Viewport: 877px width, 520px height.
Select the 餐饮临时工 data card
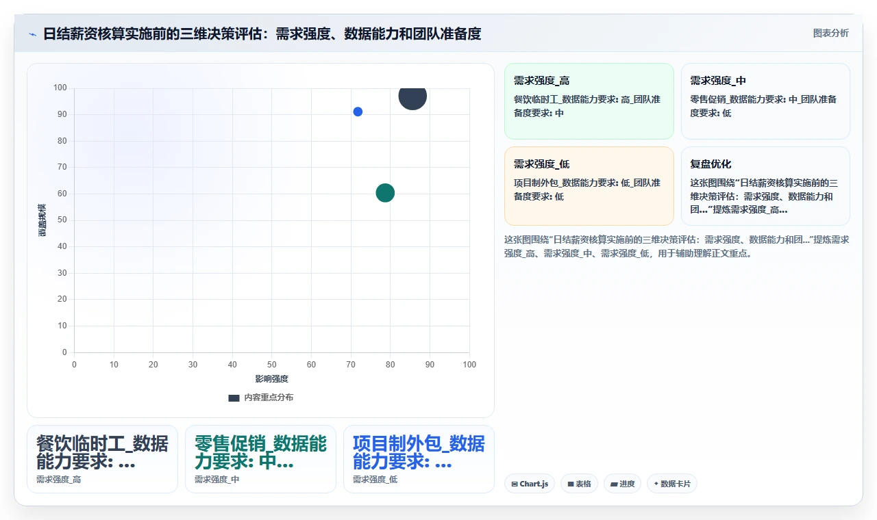pos(102,459)
